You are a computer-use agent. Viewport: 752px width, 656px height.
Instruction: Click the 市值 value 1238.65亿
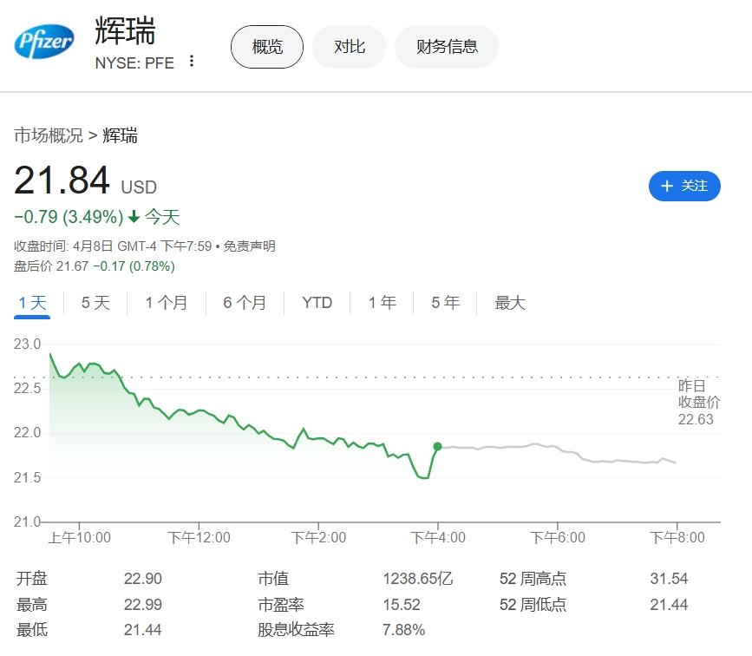418,579
